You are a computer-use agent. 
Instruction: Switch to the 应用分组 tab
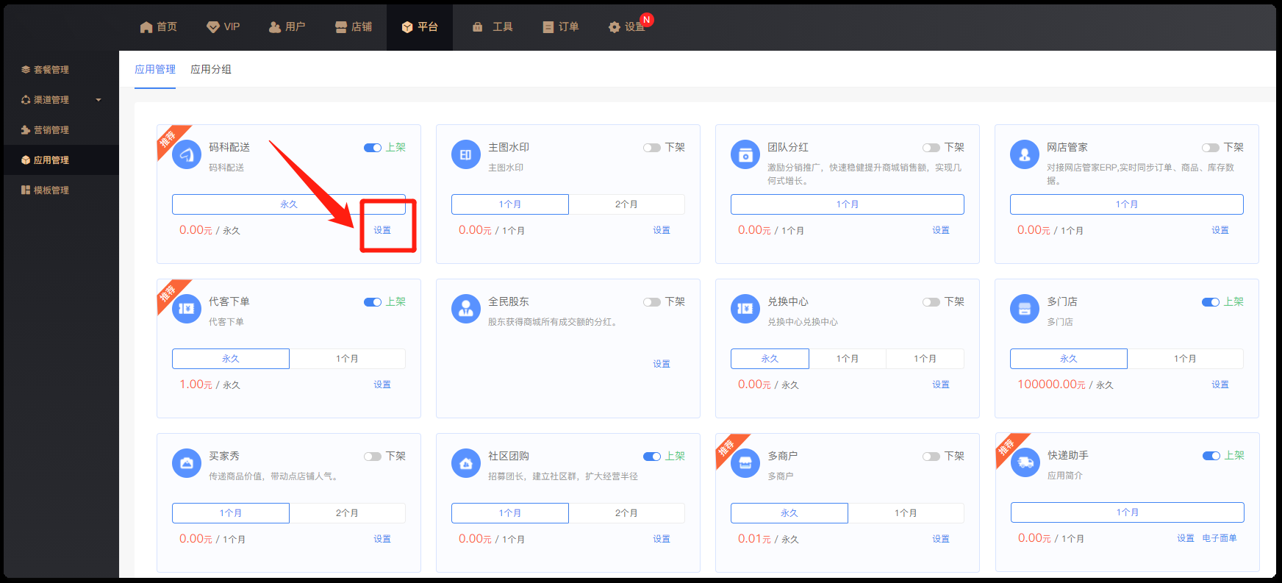click(211, 69)
